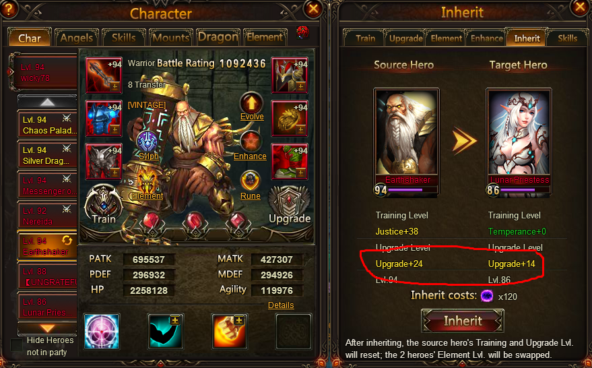Expand hero list with down arrow
The width and height of the screenshot is (592, 368).
pyautogui.click(x=47, y=328)
